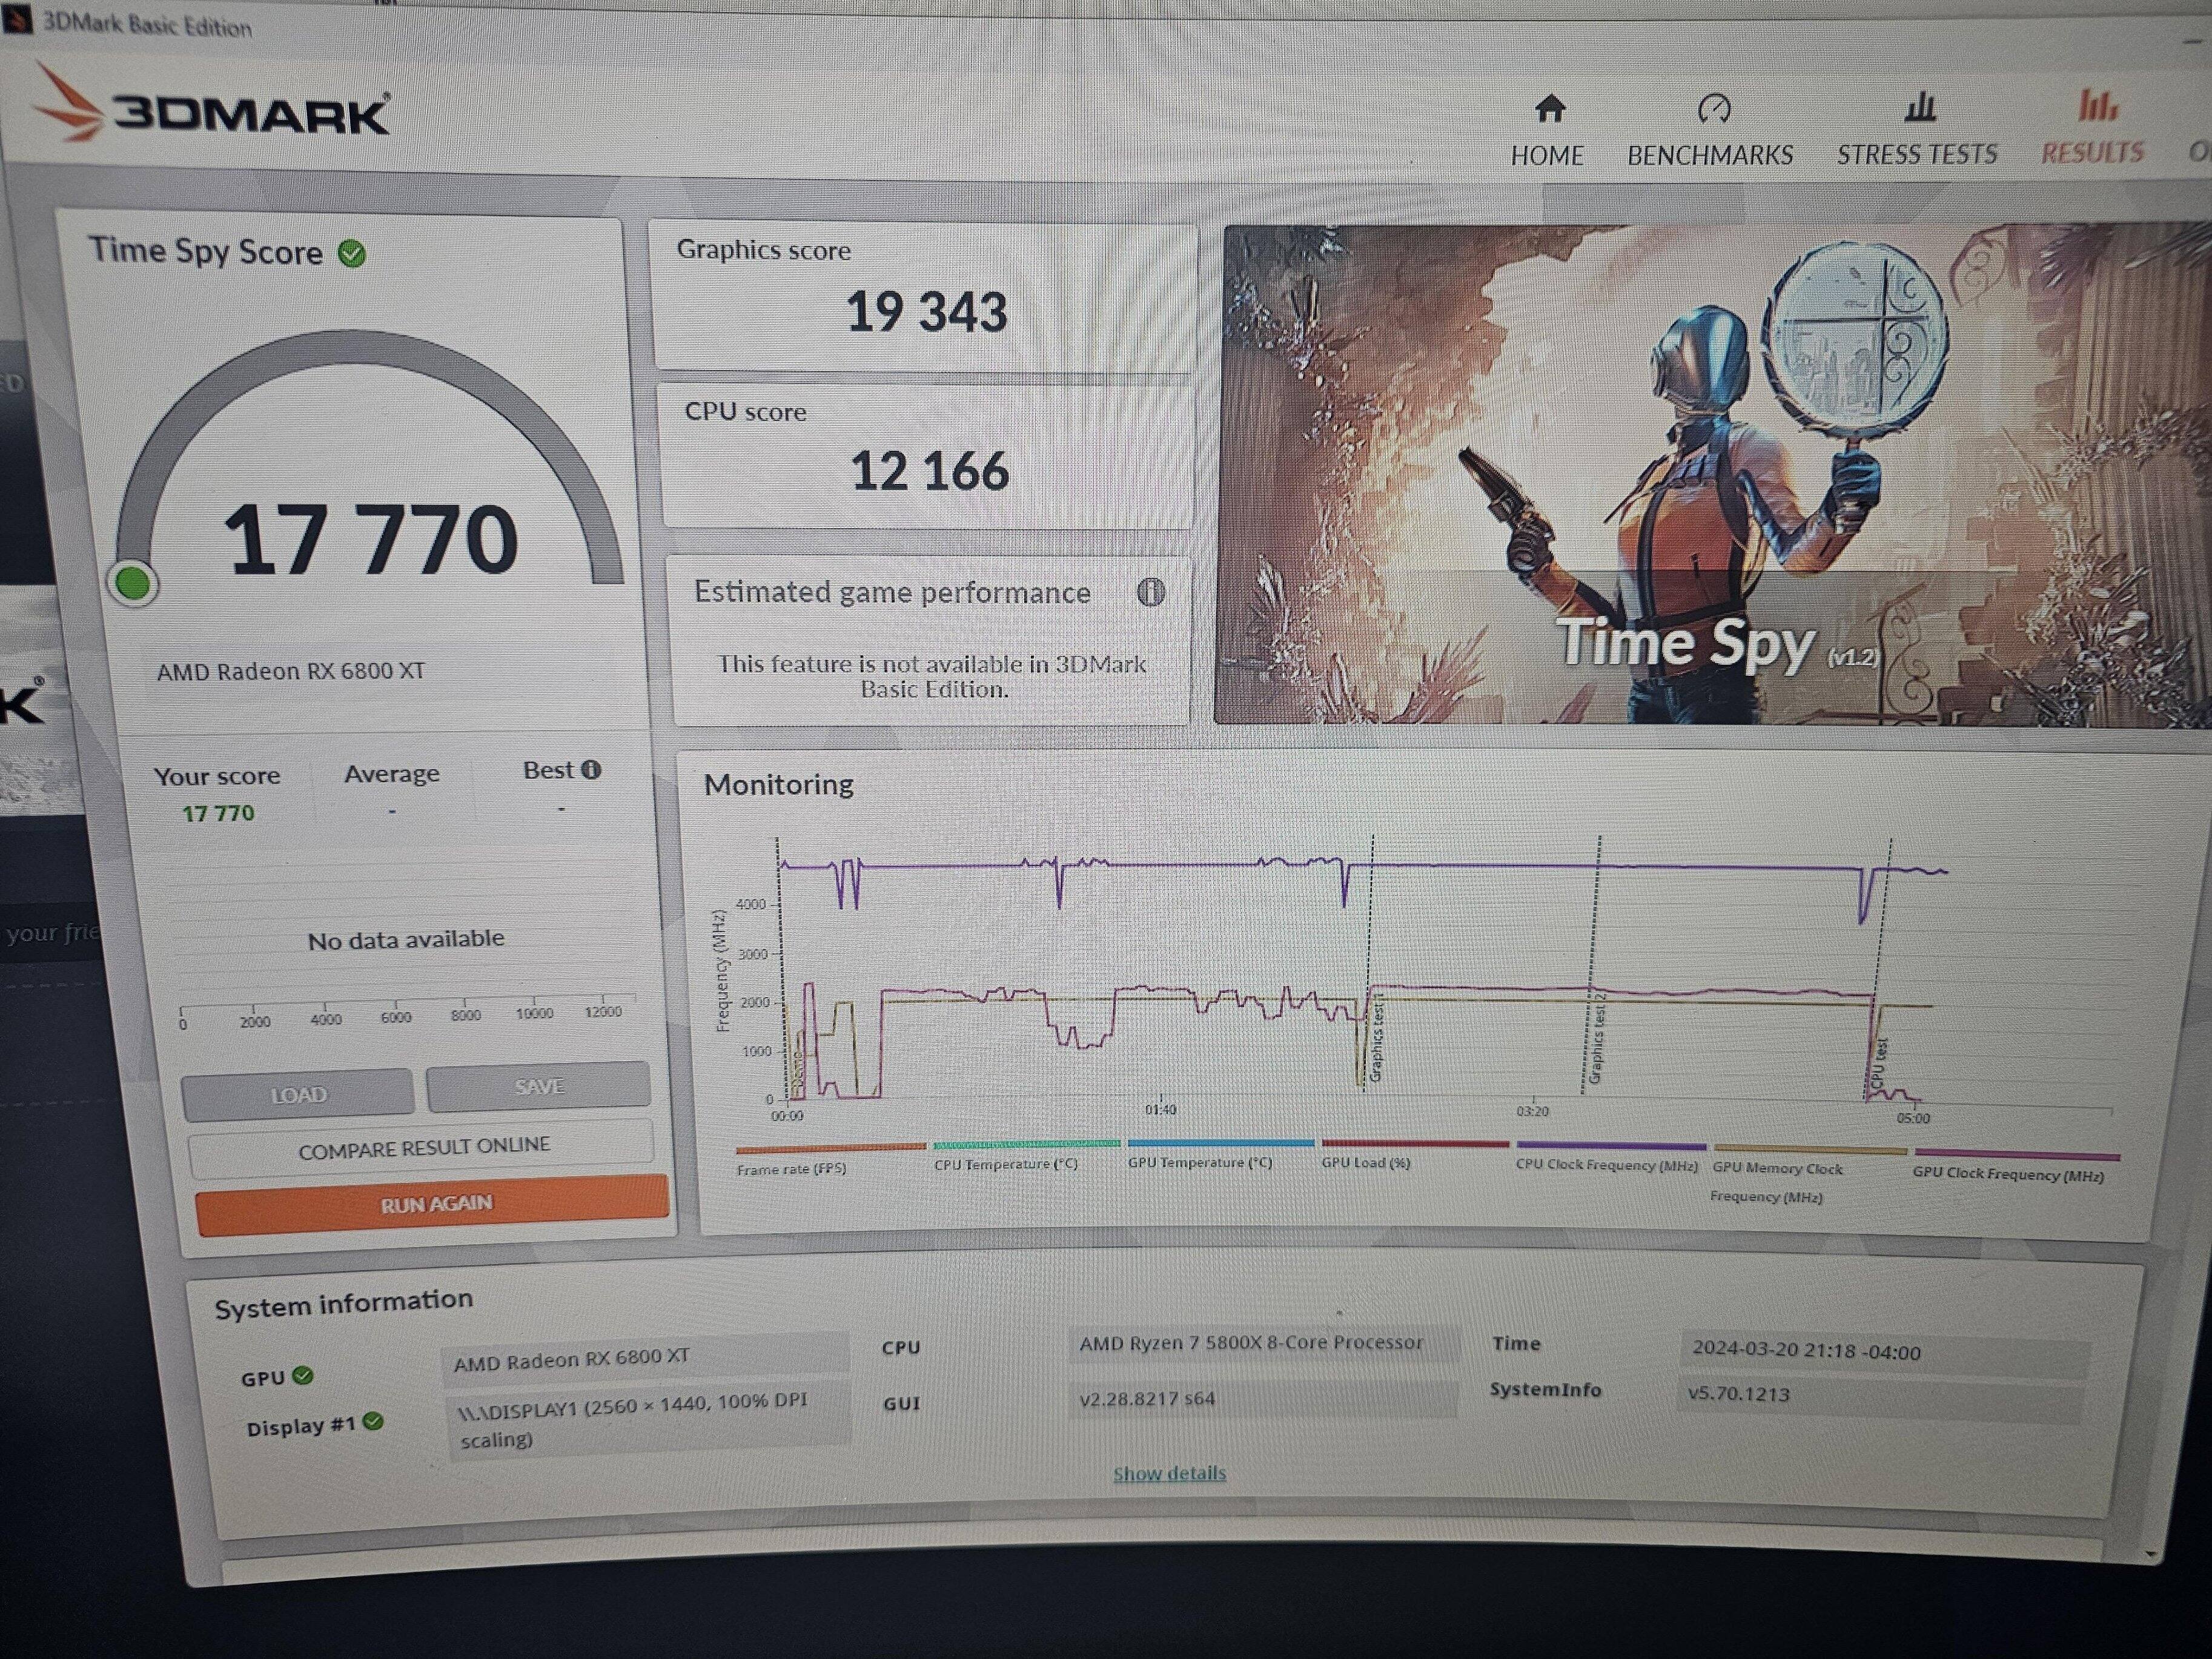Open Benchmarks via the gauge icon
Image resolution: width=2212 pixels, height=1659 pixels.
point(1714,108)
